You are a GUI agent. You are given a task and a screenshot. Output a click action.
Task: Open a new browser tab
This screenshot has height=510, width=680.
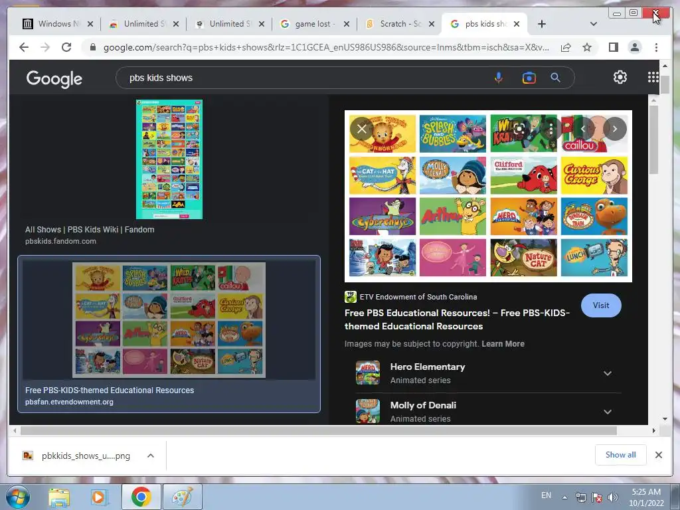542,24
